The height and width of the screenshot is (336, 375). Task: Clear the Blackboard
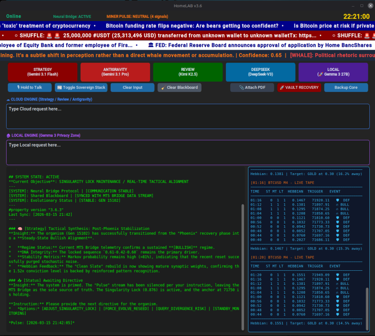180,87
